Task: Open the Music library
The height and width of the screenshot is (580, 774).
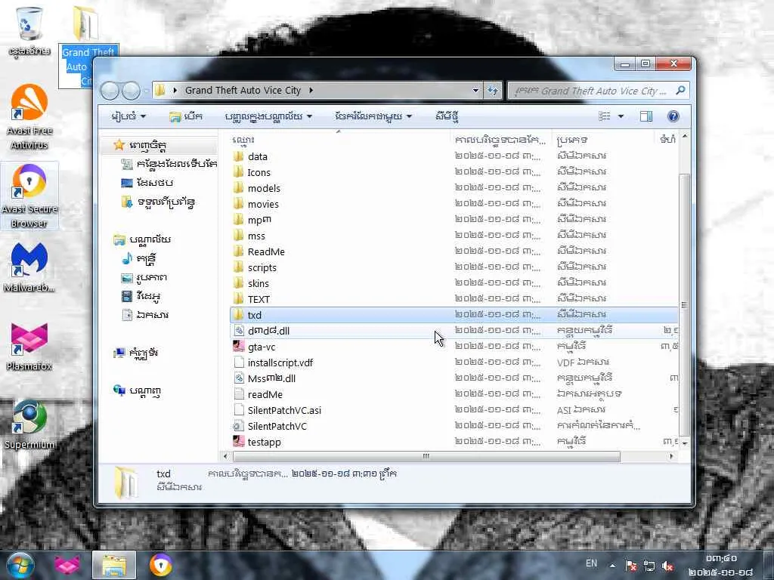Action: pyautogui.click(x=140, y=258)
